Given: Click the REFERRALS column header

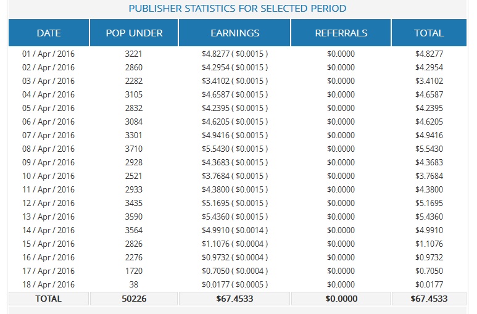Looking at the screenshot, I should tap(341, 33).
